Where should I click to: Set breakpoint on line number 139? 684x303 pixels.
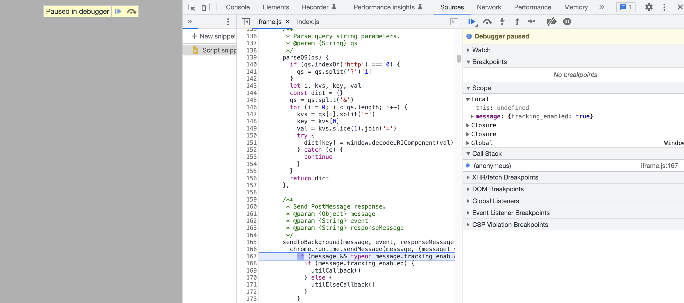point(252,57)
